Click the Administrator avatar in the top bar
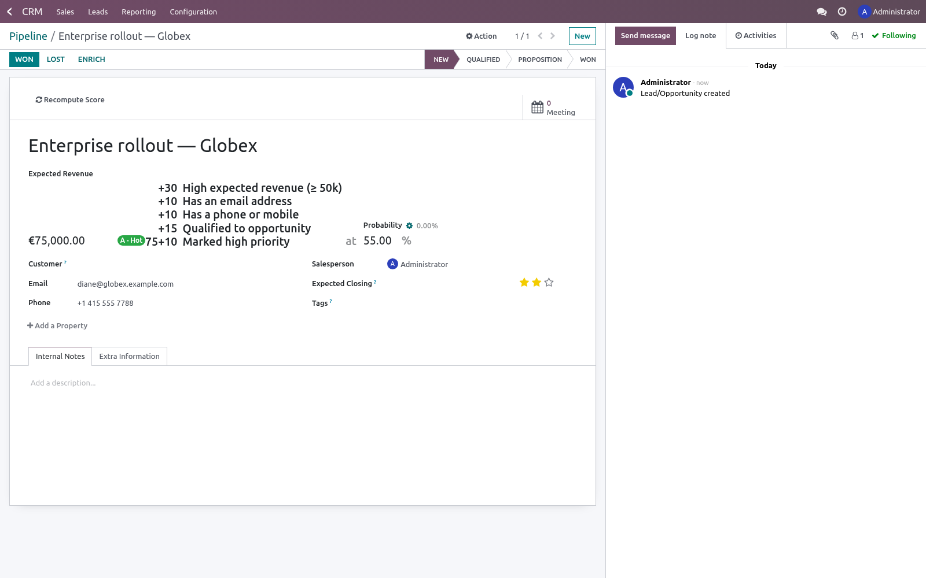Screen dimensions: 926x578 864,12
